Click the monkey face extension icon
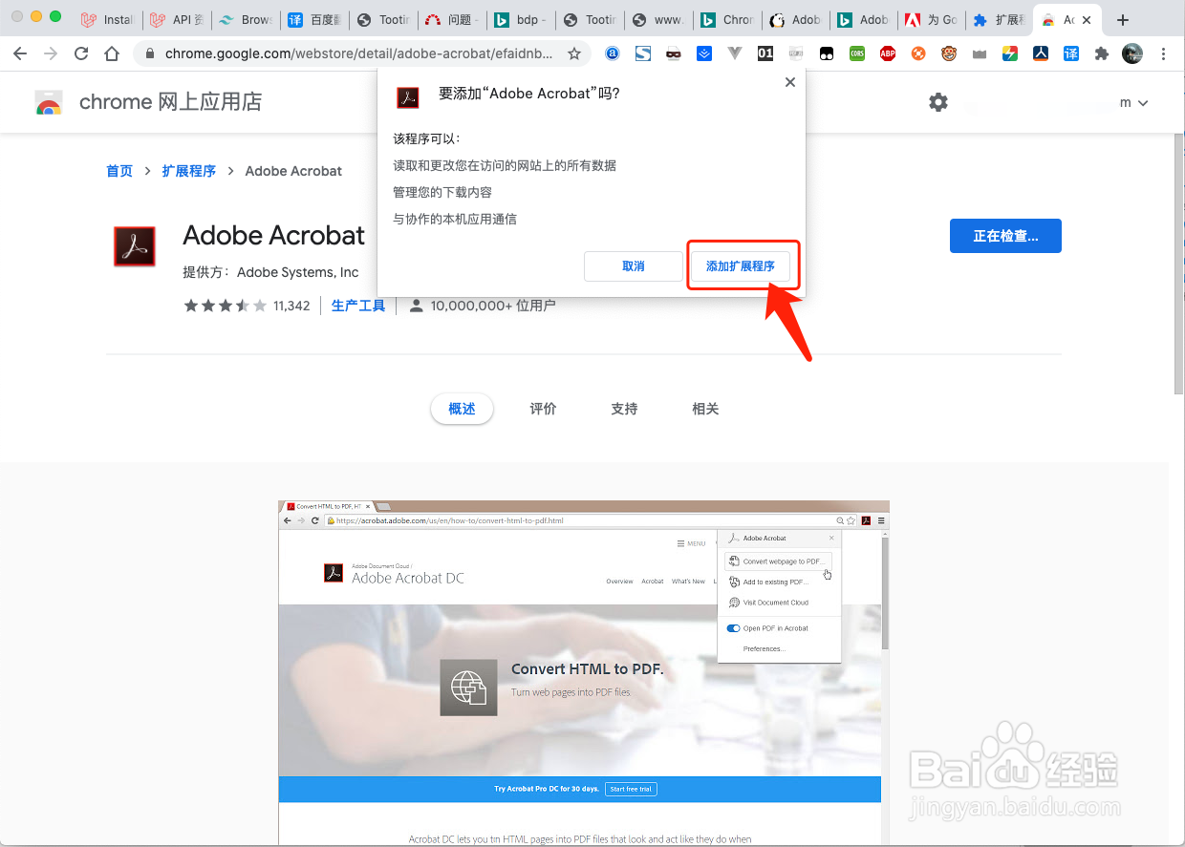Image resolution: width=1185 pixels, height=847 pixels. coord(949,54)
